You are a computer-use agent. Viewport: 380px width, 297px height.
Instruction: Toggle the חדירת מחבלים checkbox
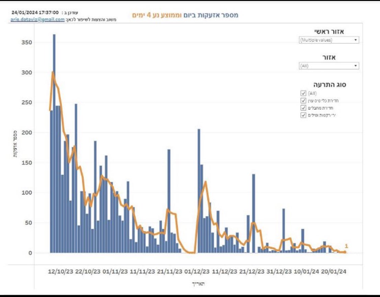(303, 108)
